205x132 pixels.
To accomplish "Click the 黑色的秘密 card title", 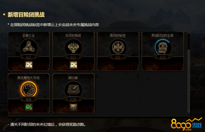I will tap(118, 36).
